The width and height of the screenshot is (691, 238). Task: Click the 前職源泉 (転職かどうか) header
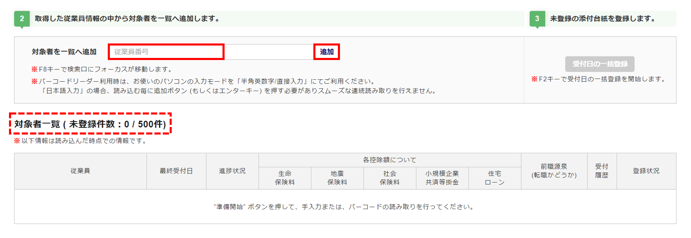(x=554, y=171)
